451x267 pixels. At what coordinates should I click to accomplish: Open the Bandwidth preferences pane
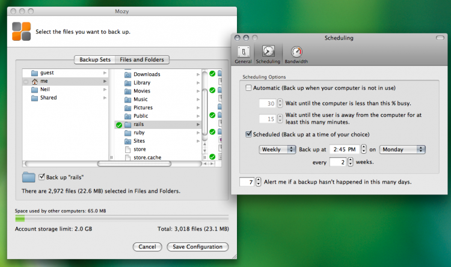296,55
